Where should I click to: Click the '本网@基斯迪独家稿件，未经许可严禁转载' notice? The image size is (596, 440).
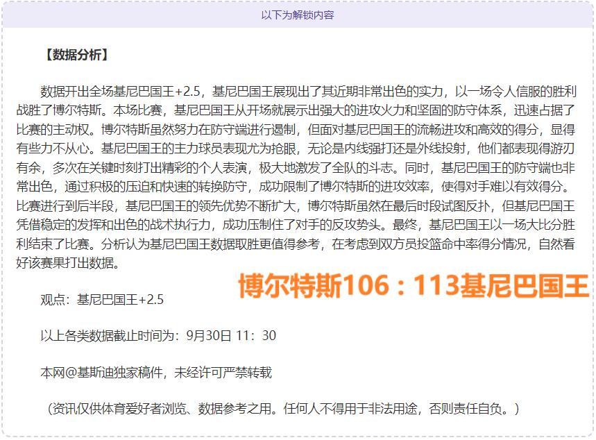(x=156, y=373)
